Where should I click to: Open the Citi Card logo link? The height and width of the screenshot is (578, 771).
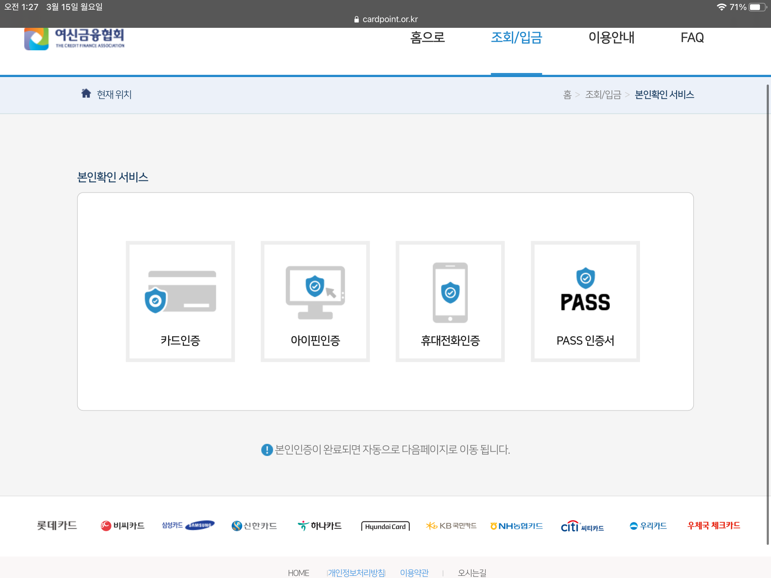tap(582, 526)
